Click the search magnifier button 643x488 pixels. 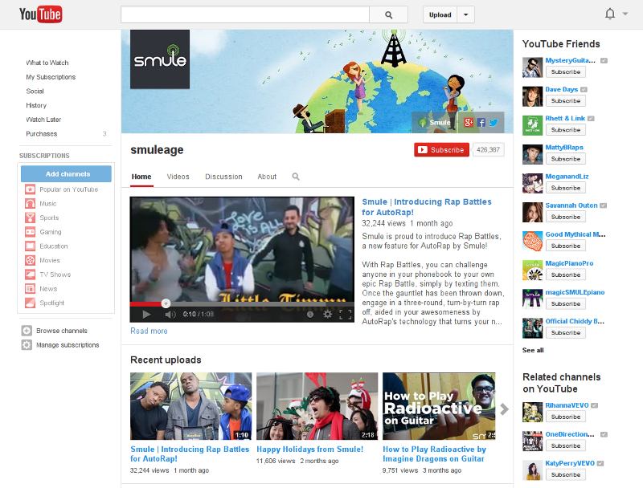click(388, 15)
